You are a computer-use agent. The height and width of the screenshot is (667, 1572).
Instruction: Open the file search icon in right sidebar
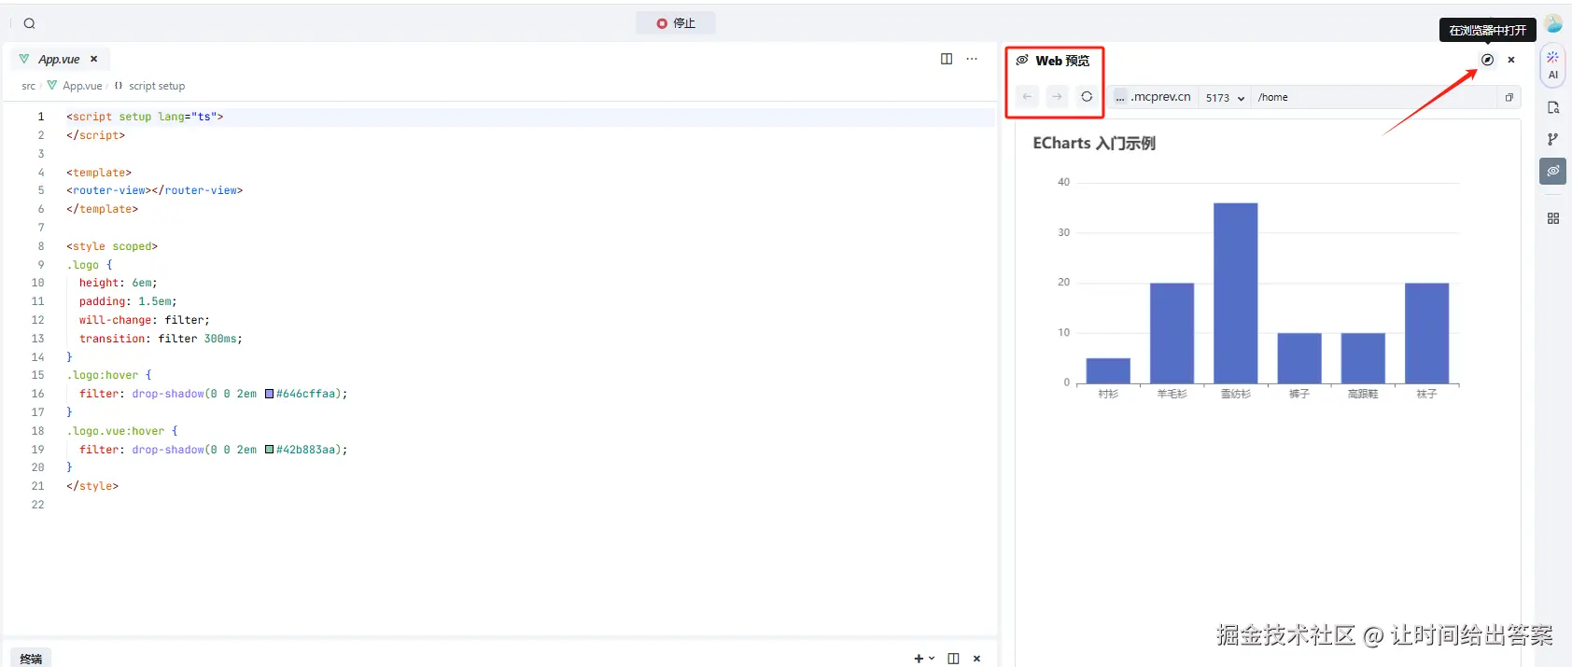point(1553,107)
